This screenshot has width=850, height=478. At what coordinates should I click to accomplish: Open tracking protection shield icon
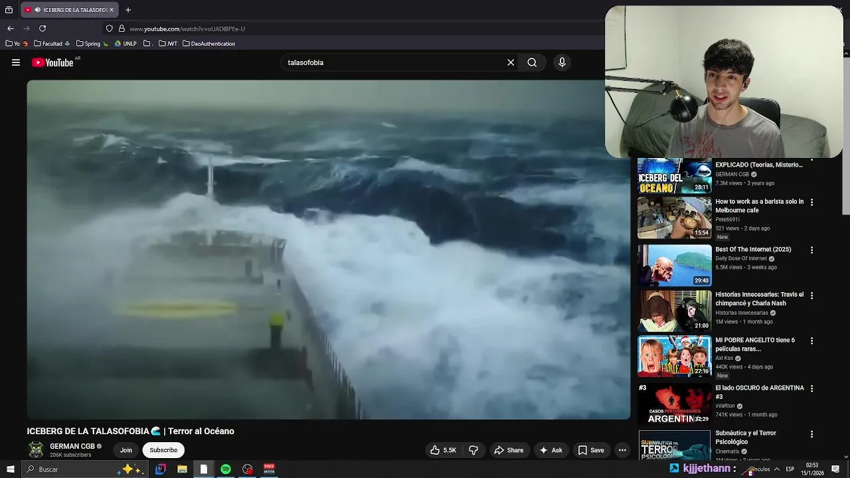click(110, 29)
